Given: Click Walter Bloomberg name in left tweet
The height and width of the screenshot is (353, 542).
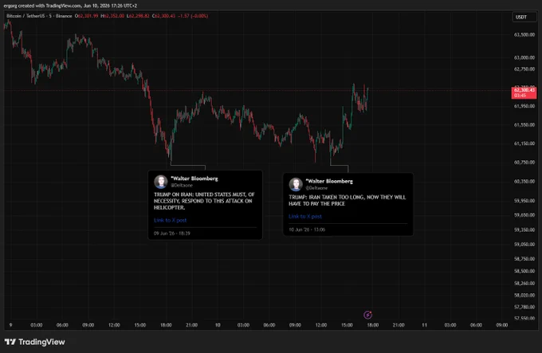Looking at the screenshot, I should tap(194, 178).
